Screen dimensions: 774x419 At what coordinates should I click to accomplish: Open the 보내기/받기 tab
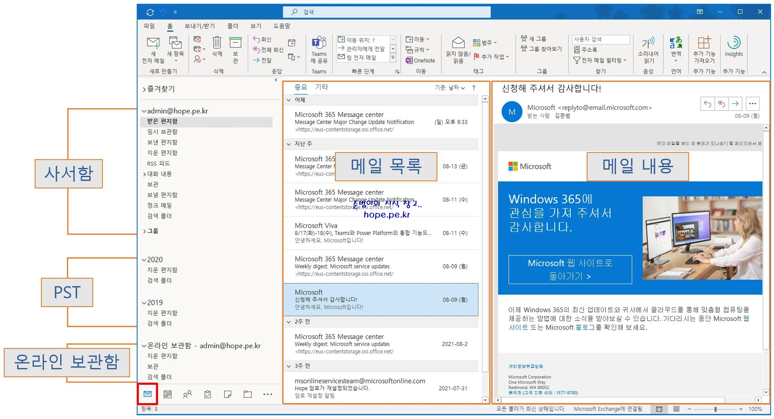click(x=200, y=26)
